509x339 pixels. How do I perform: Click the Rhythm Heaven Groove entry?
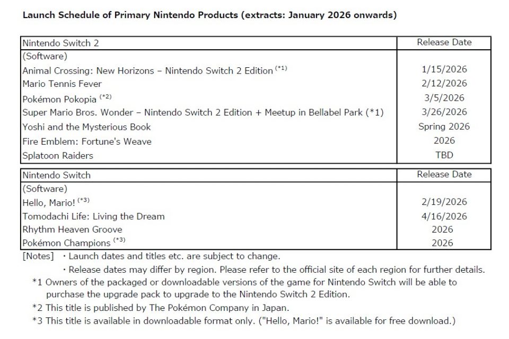coord(72,229)
